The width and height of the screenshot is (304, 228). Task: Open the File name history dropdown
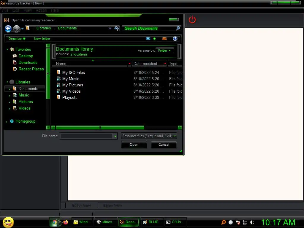point(115,136)
